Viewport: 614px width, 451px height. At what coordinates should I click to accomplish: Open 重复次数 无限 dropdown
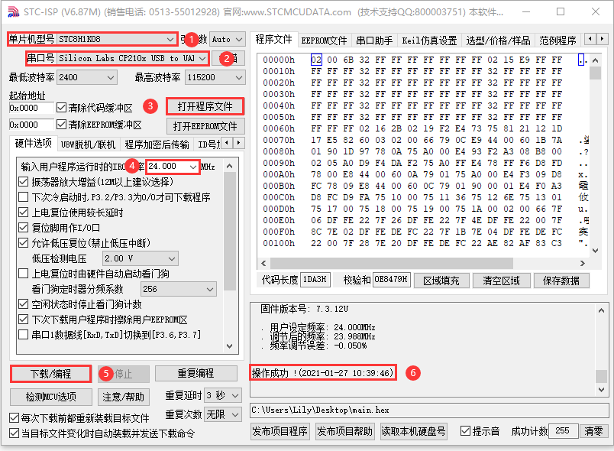click(222, 414)
